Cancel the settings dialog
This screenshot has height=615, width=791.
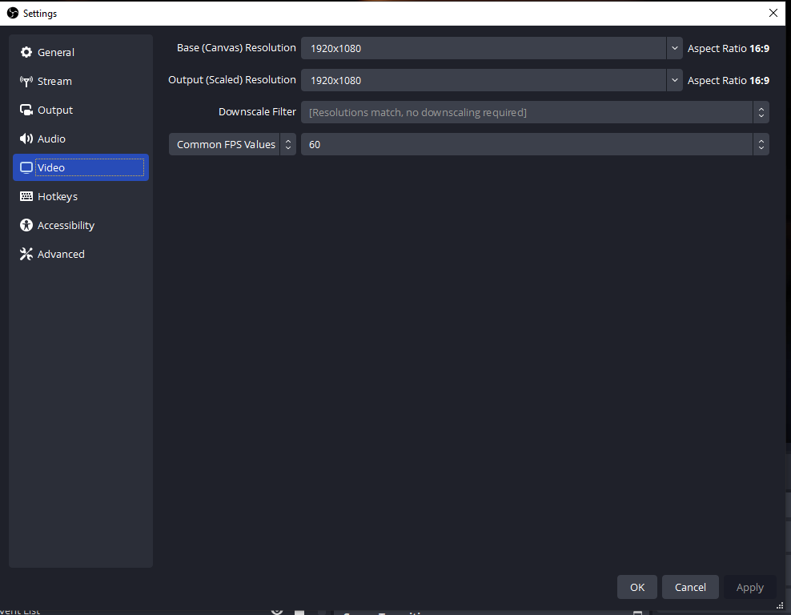click(x=690, y=587)
